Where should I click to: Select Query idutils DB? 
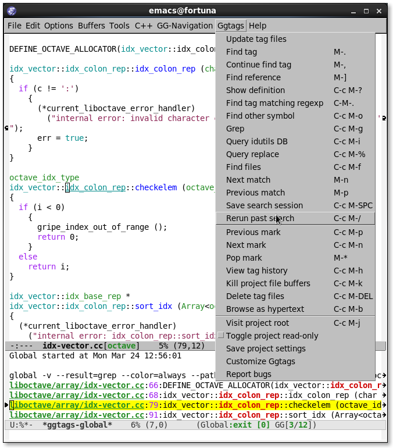(x=295, y=142)
